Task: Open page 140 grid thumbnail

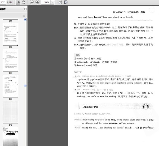Action: [x=11, y=112]
